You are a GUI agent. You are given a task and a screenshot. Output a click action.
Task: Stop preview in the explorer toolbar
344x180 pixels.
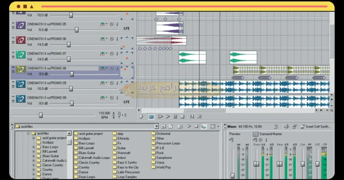[196, 126]
